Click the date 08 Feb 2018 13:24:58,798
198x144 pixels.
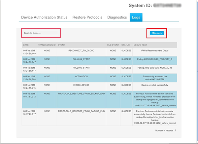tap(29, 78)
